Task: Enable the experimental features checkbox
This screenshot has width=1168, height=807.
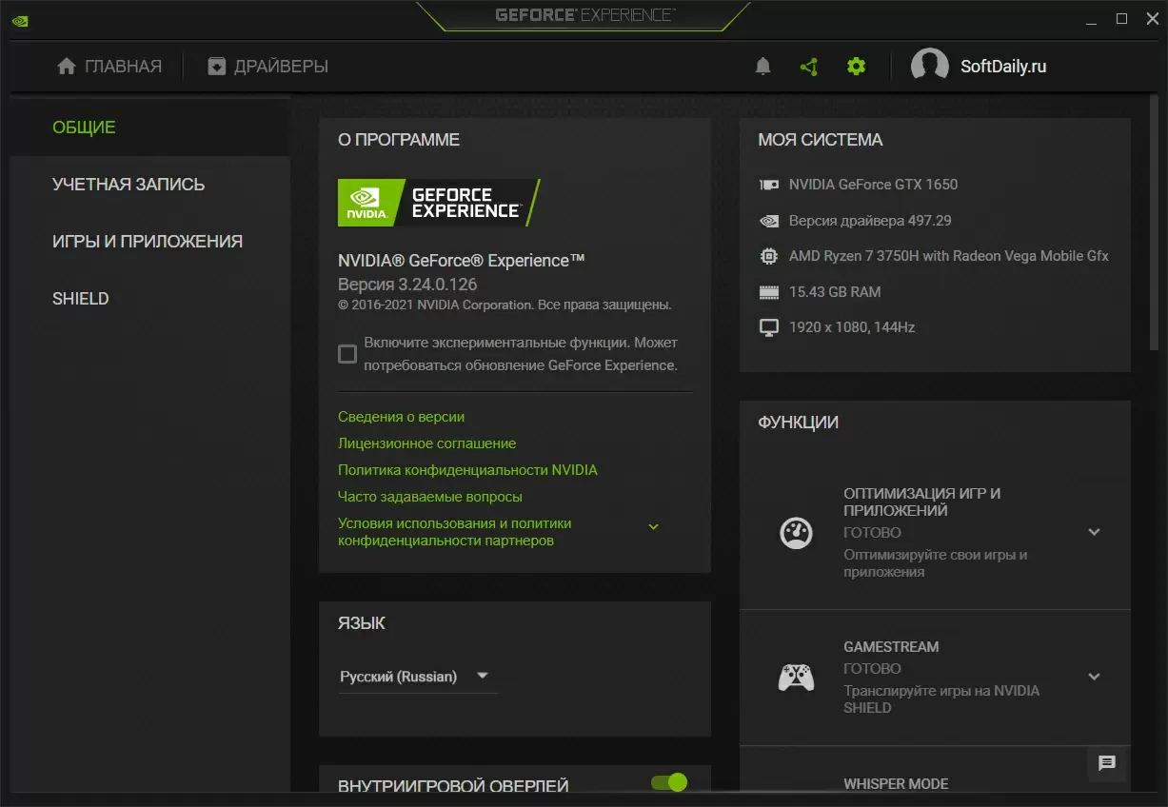Action: (x=347, y=354)
